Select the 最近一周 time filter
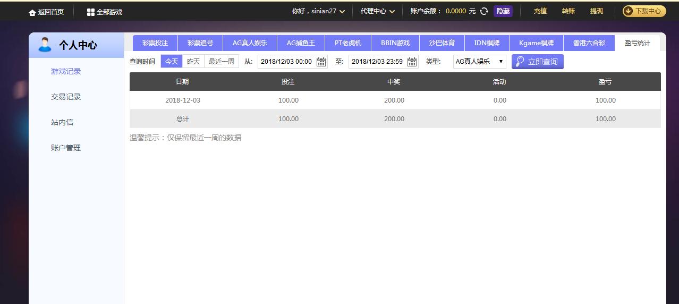This screenshot has width=679, height=304. click(221, 62)
